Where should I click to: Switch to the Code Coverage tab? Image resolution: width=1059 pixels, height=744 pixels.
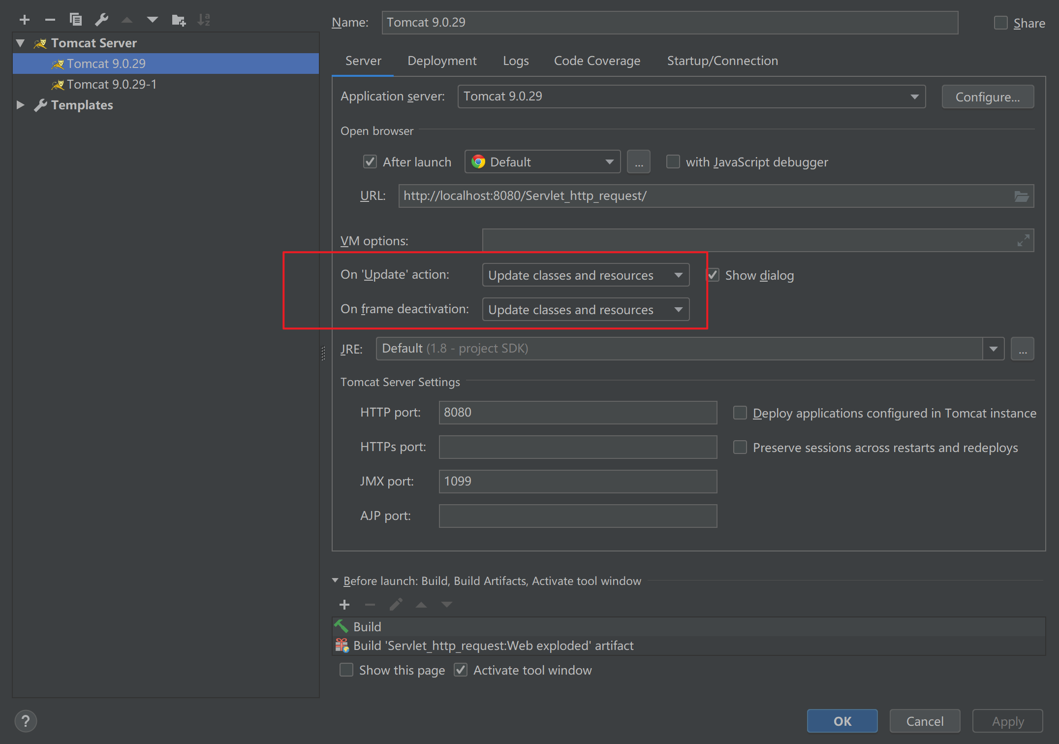pos(597,61)
